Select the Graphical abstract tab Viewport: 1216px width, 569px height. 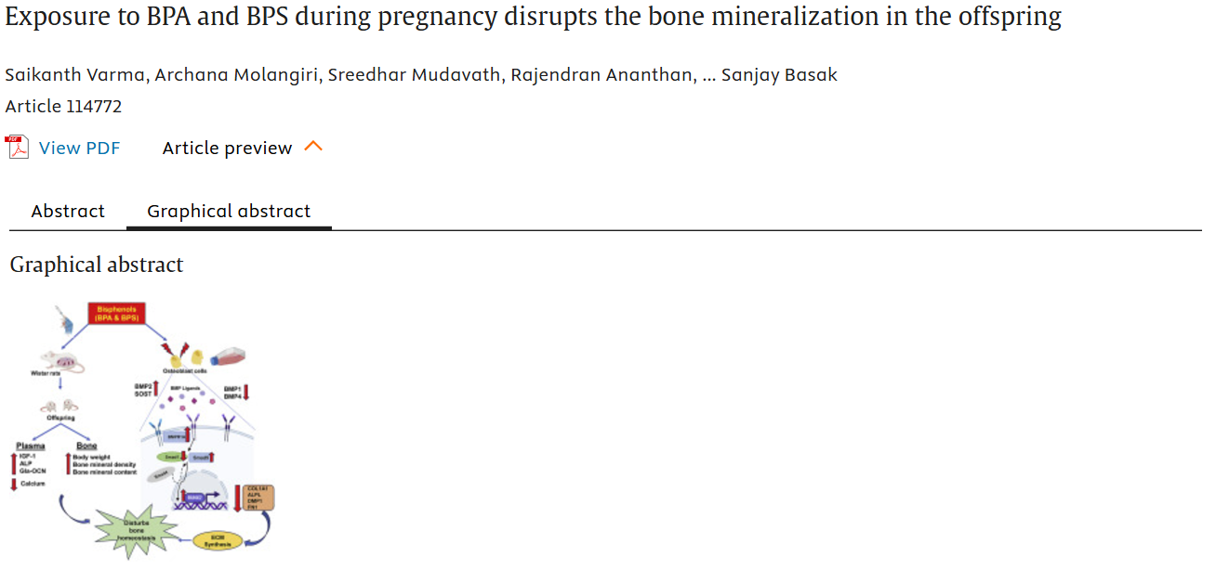pos(229,212)
